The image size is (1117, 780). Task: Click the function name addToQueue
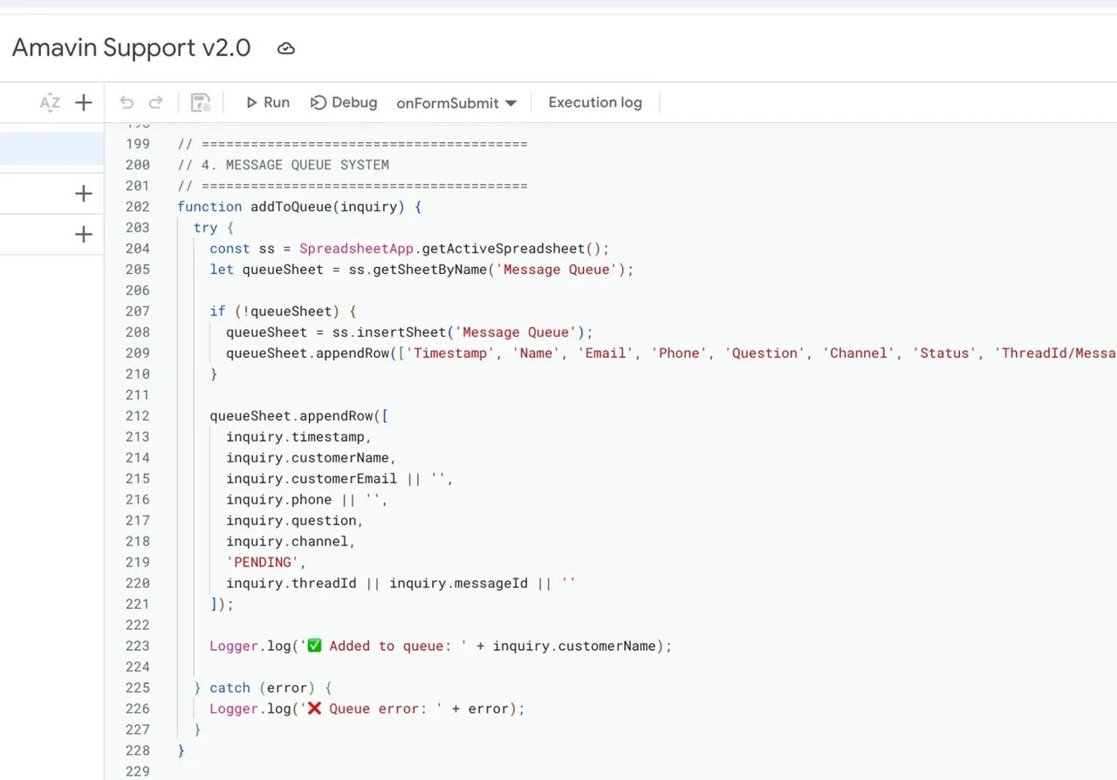tap(291, 207)
